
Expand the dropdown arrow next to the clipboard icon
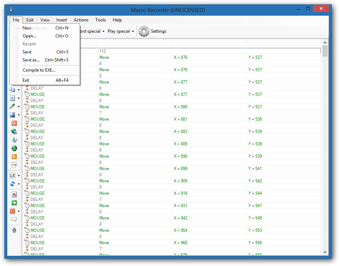(x=19, y=90)
